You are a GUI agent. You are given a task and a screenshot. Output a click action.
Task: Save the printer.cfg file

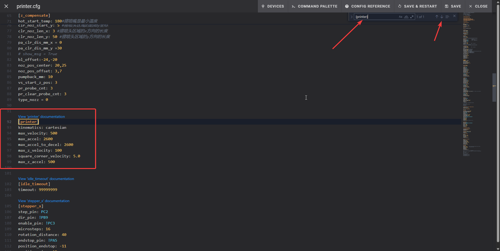[x=453, y=6]
